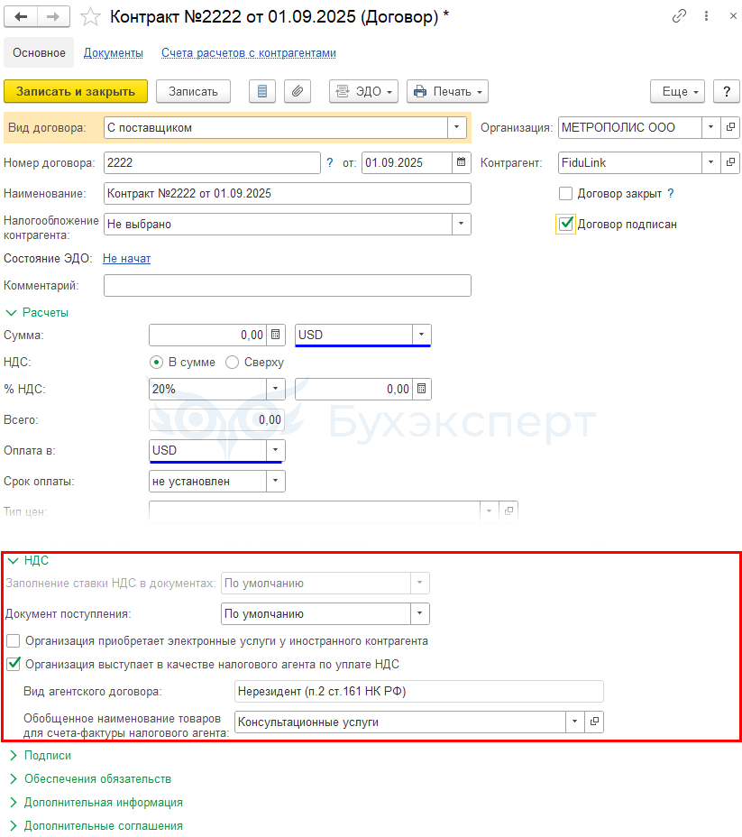Image resolution: width=742 pixels, height=837 pixels.
Task: Open Вид договора dropdown list
Action: (456, 127)
